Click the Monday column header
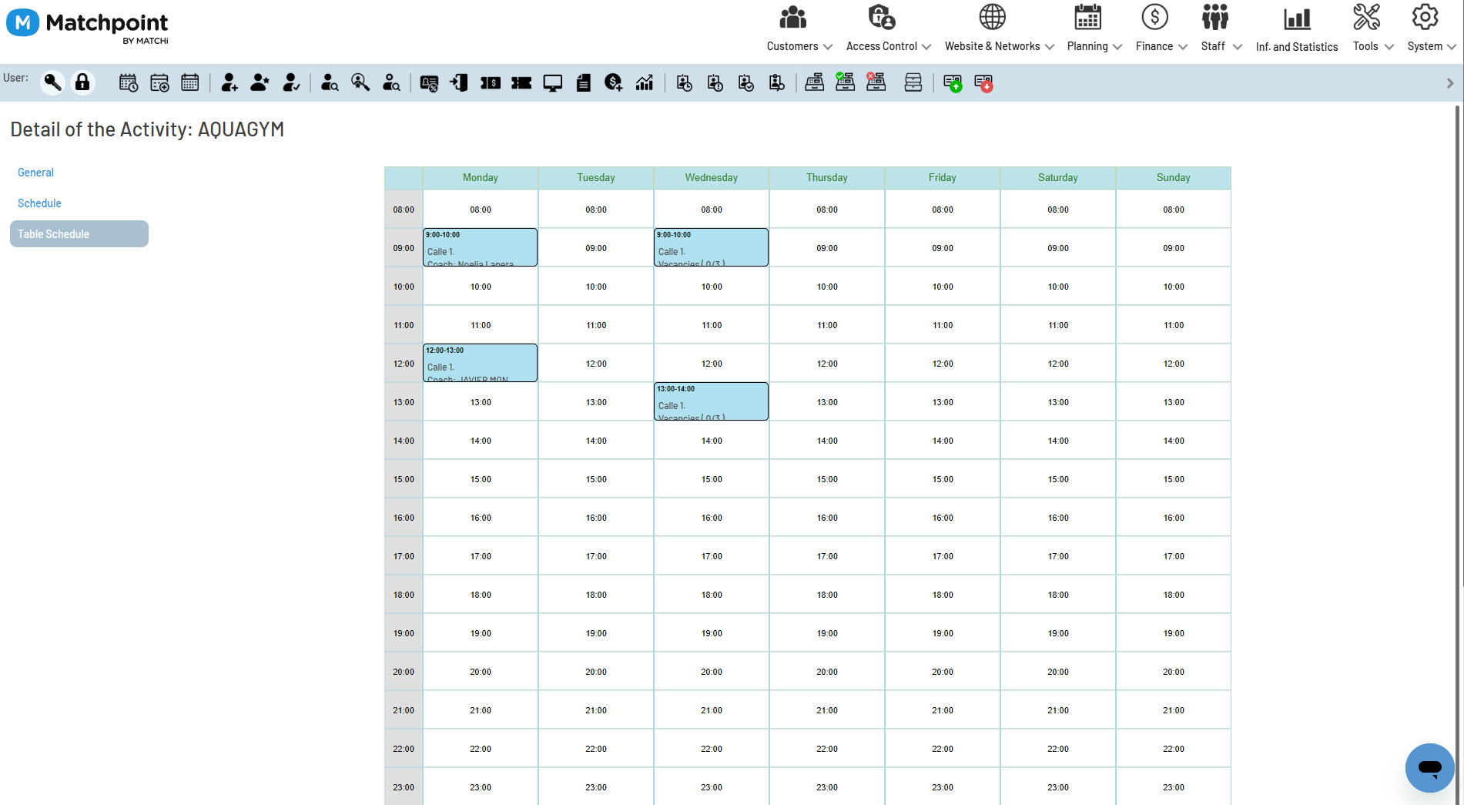This screenshot has height=805, width=1464. click(x=481, y=178)
